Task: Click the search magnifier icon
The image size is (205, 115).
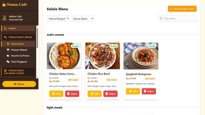Action: click(x=161, y=19)
